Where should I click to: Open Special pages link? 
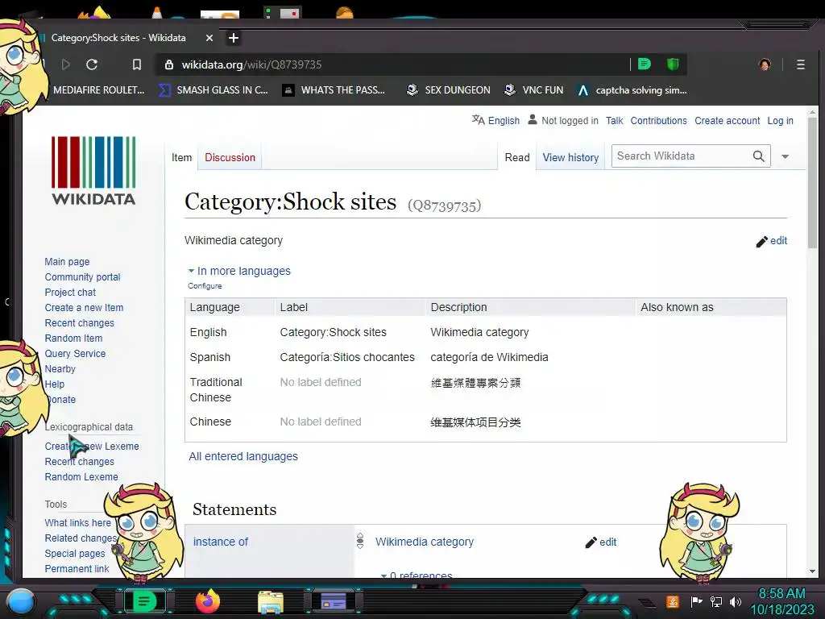75,553
